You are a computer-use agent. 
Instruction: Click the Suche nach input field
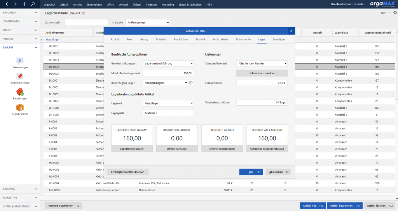coord(86,23)
